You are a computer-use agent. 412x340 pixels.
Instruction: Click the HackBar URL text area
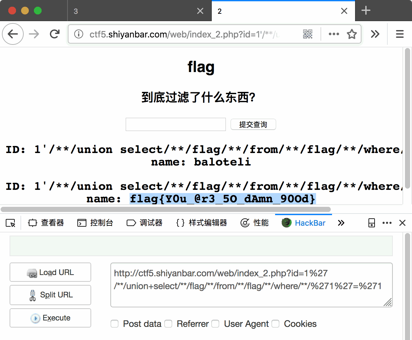coord(251,285)
